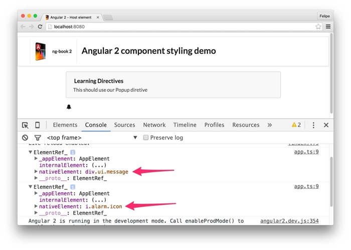
Task: Click the inspect element selector icon
Action: click(25, 125)
